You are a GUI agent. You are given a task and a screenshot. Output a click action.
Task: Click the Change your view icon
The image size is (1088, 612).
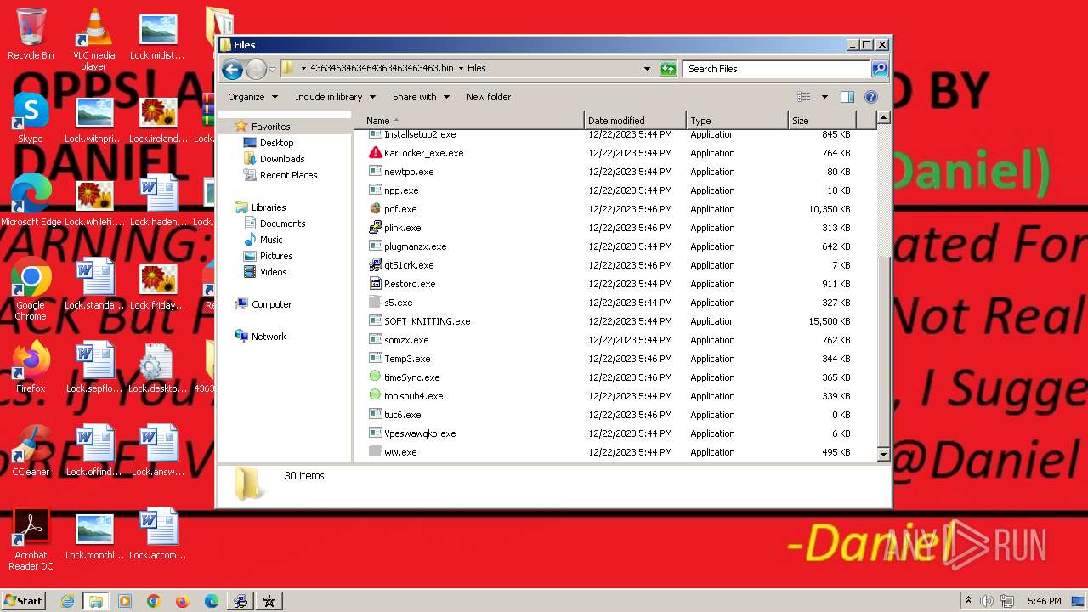pos(803,97)
